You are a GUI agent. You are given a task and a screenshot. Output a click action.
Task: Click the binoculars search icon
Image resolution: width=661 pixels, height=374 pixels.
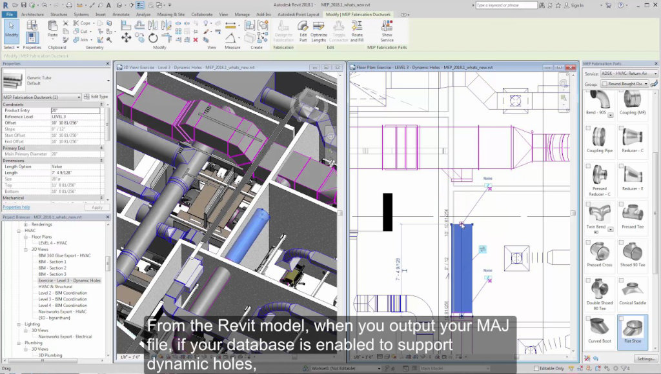click(x=542, y=5)
